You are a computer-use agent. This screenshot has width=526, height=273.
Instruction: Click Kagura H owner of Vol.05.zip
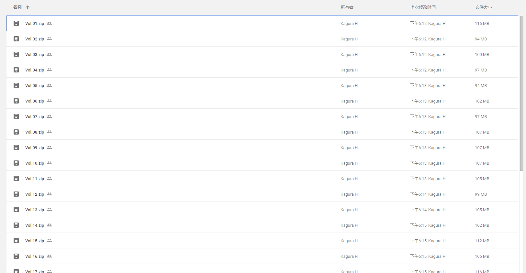[x=349, y=85]
